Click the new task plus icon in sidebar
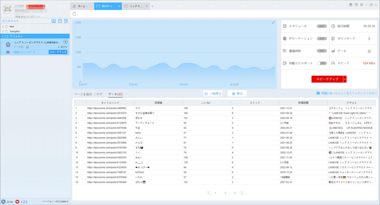 (x=60, y=21)
